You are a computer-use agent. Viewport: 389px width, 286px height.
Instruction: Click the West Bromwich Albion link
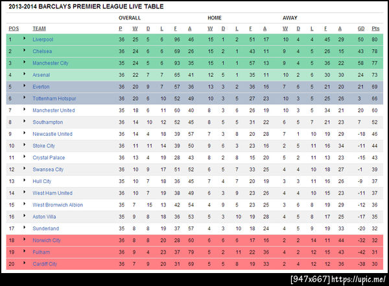coord(57,205)
